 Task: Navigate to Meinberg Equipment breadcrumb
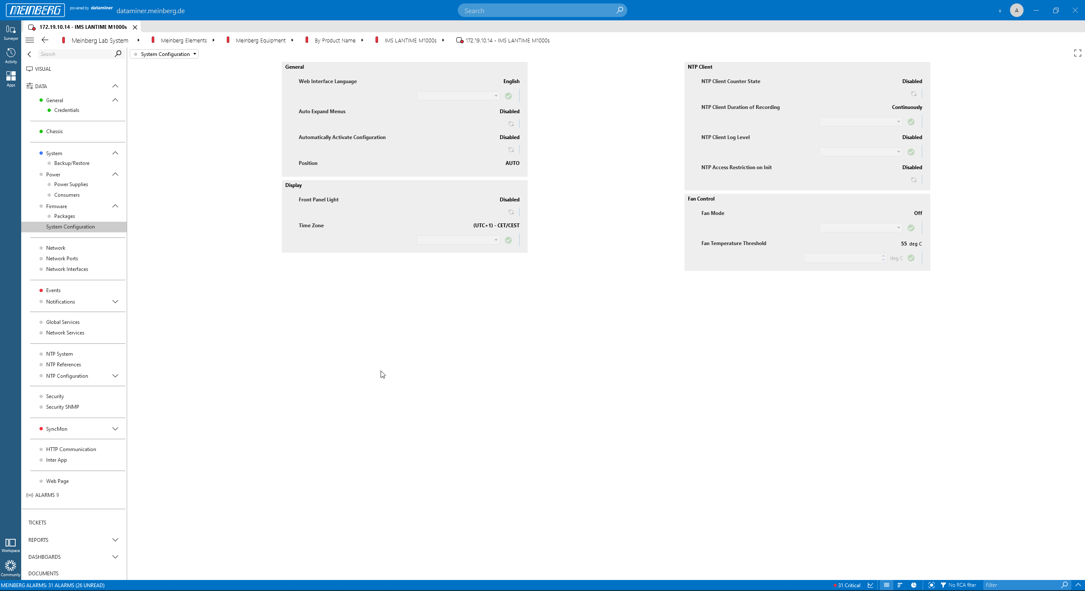[261, 41]
